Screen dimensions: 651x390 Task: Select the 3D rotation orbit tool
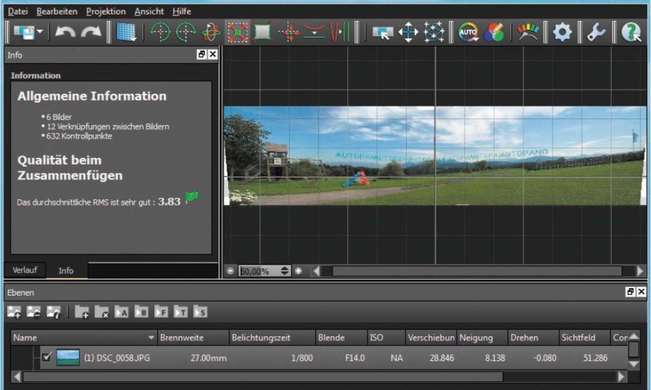(x=211, y=33)
